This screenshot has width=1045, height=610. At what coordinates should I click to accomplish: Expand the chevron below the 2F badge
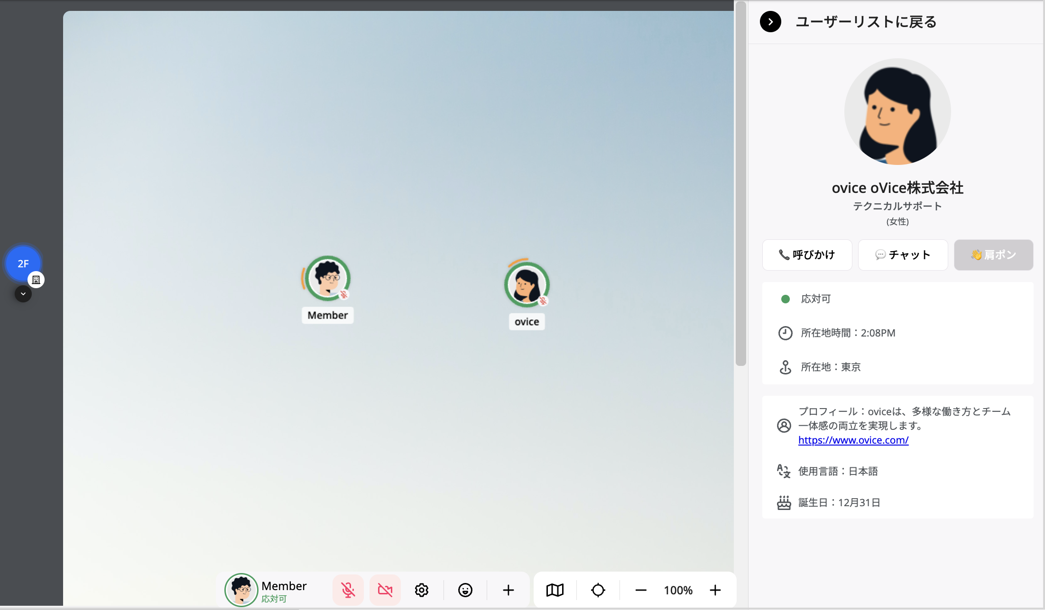22,294
